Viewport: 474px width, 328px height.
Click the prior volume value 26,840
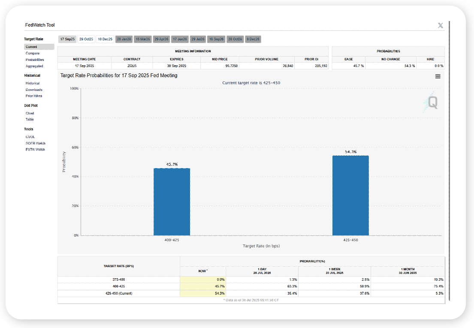pos(288,66)
